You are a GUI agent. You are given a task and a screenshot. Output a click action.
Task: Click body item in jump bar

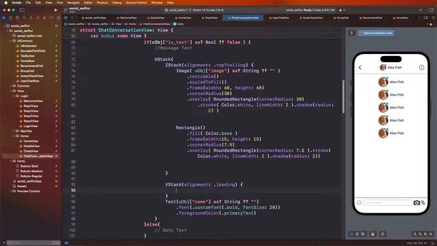tap(178, 24)
